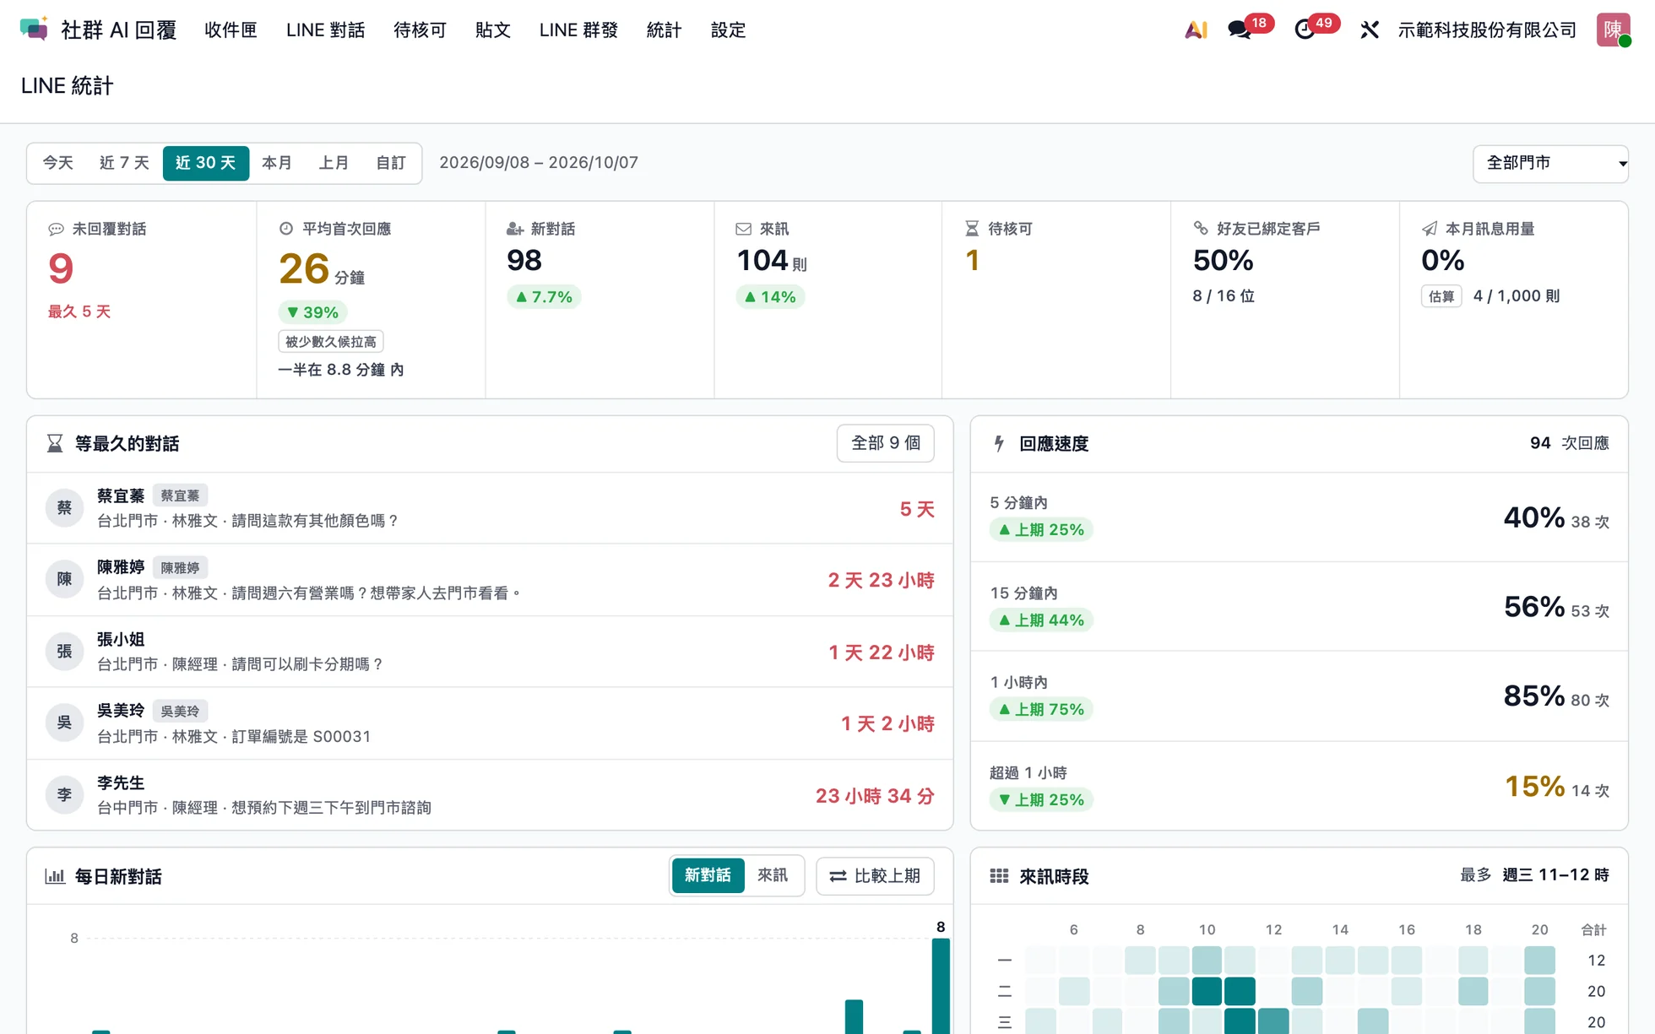Select the 今天 date range
This screenshot has height=1034, width=1655.
[x=58, y=163]
